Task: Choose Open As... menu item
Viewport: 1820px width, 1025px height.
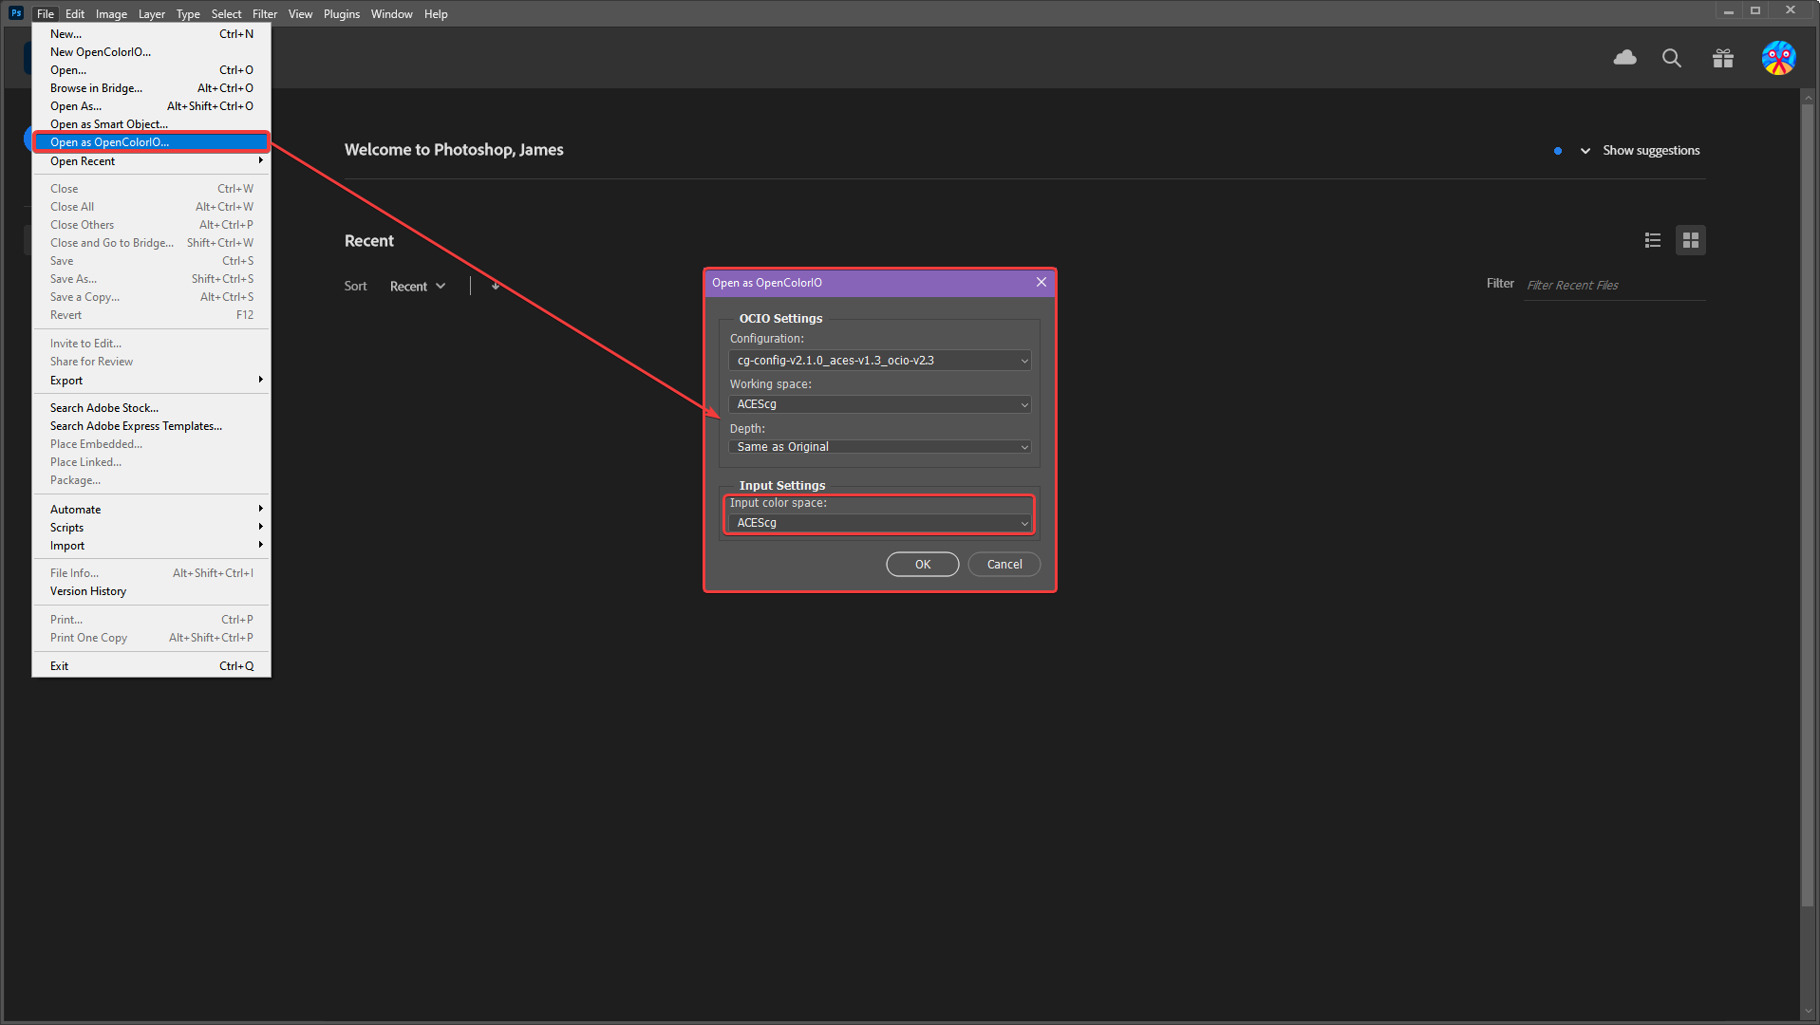Action: (x=151, y=106)
